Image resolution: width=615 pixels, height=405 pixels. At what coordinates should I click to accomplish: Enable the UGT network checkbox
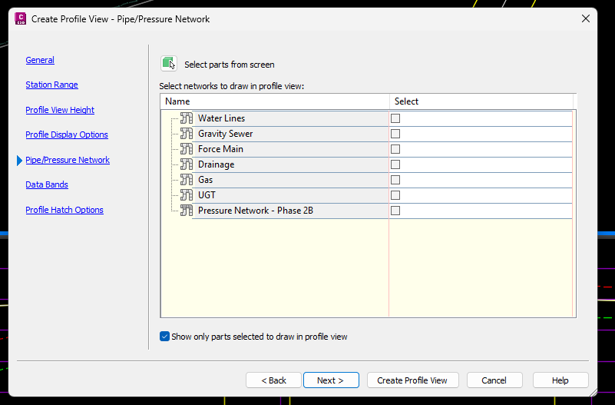click(395, 195)
